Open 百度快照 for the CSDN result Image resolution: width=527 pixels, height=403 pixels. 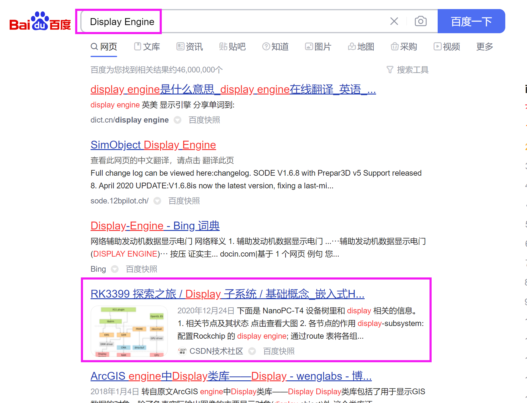pyautogui.click(x=279, y=351)
